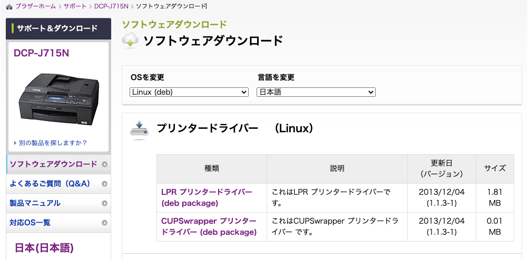Click arrow icon next to 製品マニュアル

(104, 203)
